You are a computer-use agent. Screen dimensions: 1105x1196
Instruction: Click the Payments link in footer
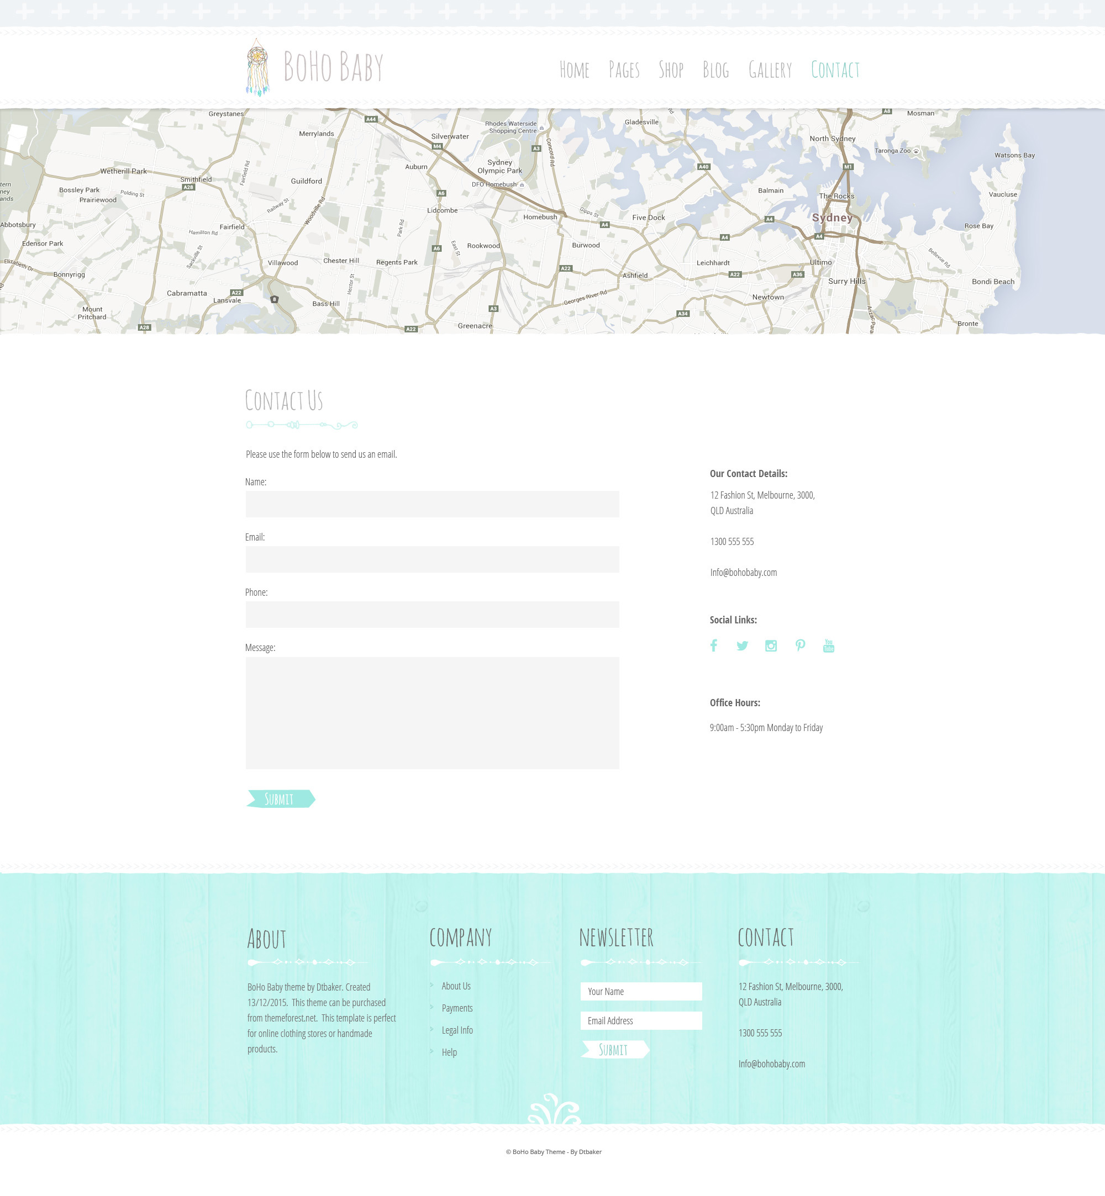pos(457,1008)
